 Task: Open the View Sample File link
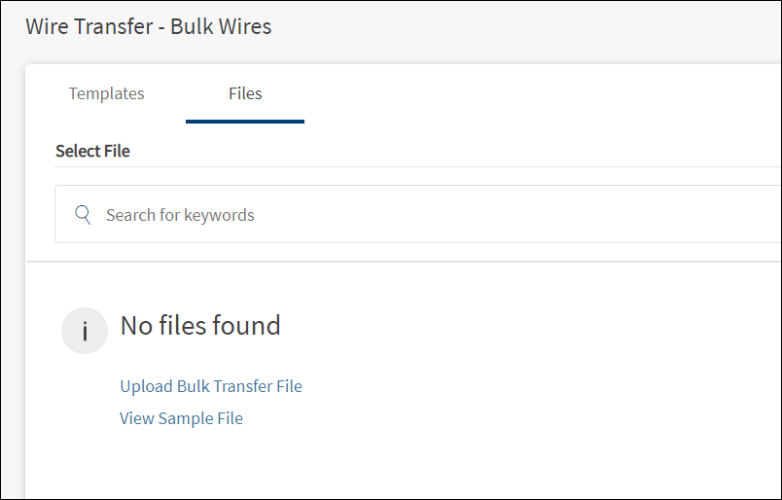(x=181, y=418)
